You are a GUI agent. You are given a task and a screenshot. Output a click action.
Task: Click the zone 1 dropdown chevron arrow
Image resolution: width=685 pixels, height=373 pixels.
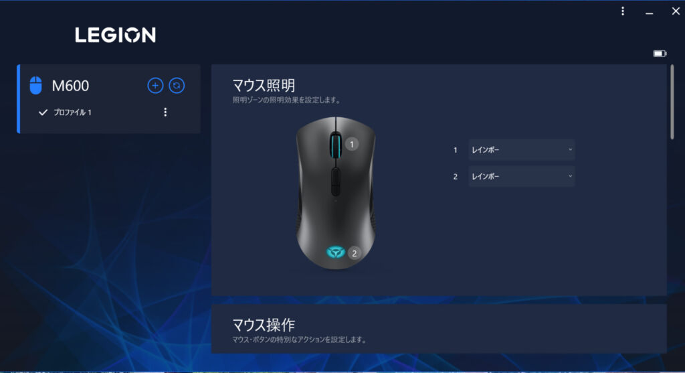[x=570, y=149]
